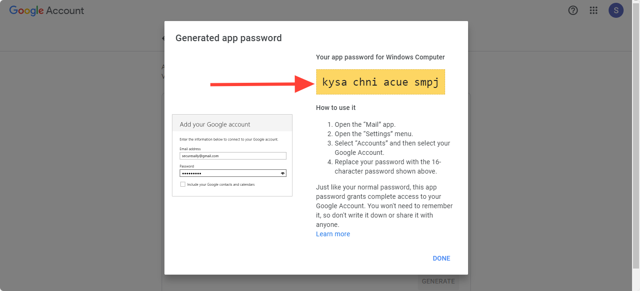Click the 'Your app password for Windows Computer' text
Viewport: 640px width, 291px height.
point(380,57)
